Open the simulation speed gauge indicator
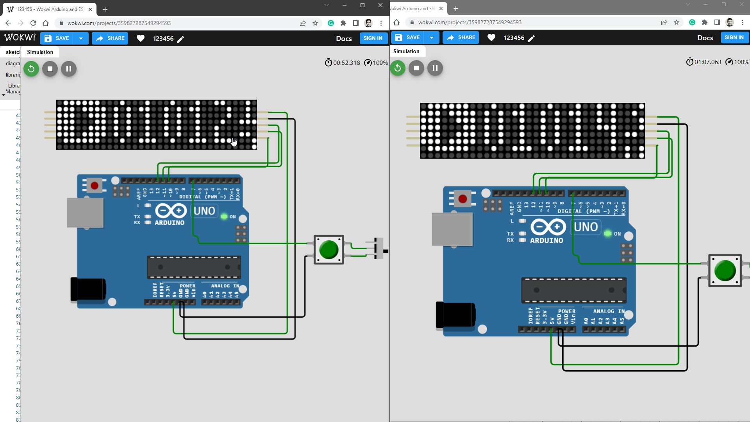Screen dimensions: 750x422 (x=368, y=63)
